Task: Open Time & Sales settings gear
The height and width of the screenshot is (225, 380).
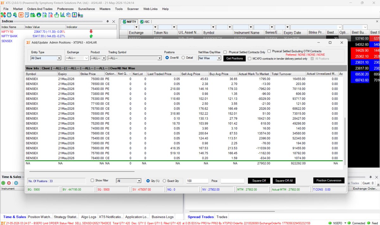Action: pyautogui.click(x=16, y=183)
